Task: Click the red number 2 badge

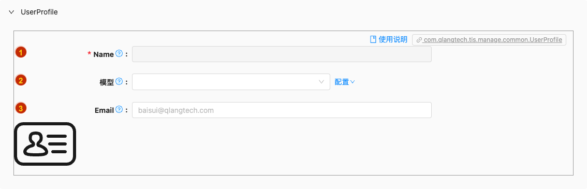Action: 21,80
